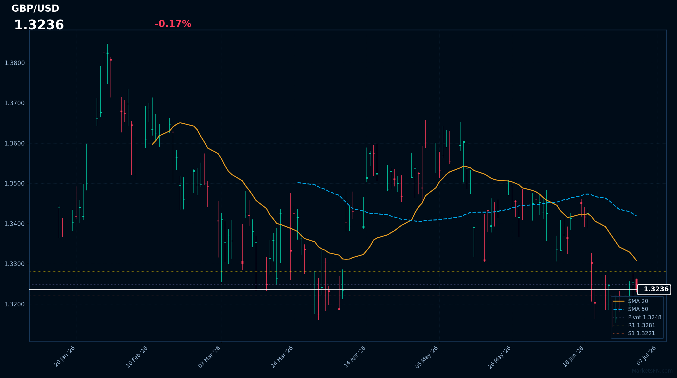Click the 1.3236 current price tag on the axis

tap(654, 289)
